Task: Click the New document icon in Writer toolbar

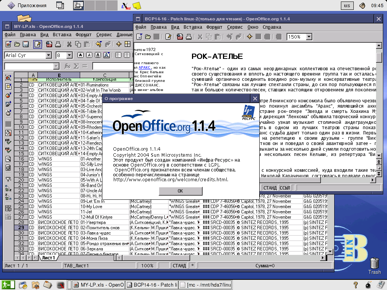Action: coord(139,37)
